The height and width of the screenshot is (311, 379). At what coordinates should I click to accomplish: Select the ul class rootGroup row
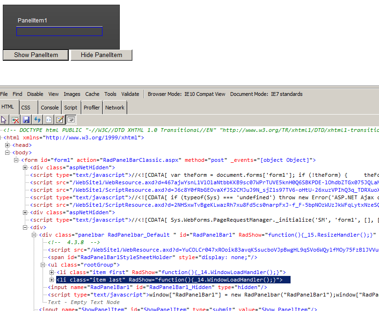pyautogui.click(x=84, y=265)
